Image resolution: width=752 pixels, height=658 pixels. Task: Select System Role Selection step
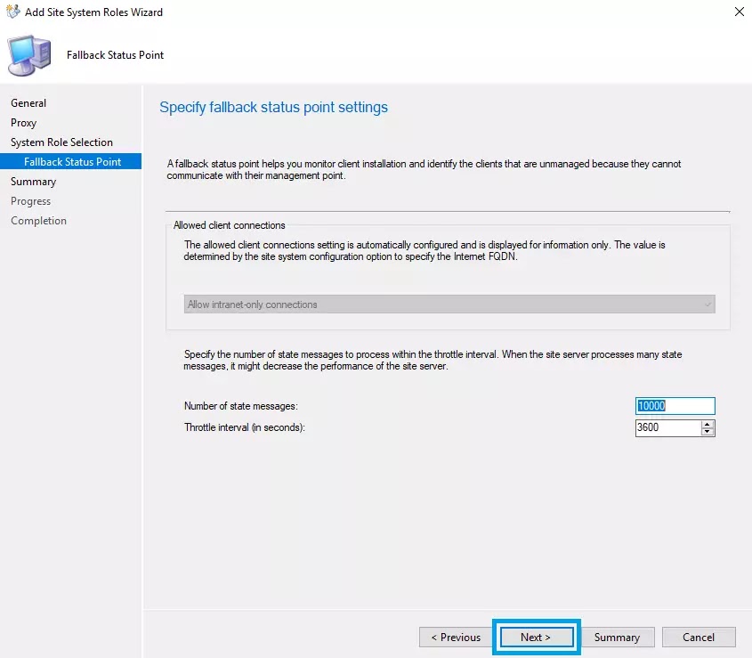coord(61,142)
